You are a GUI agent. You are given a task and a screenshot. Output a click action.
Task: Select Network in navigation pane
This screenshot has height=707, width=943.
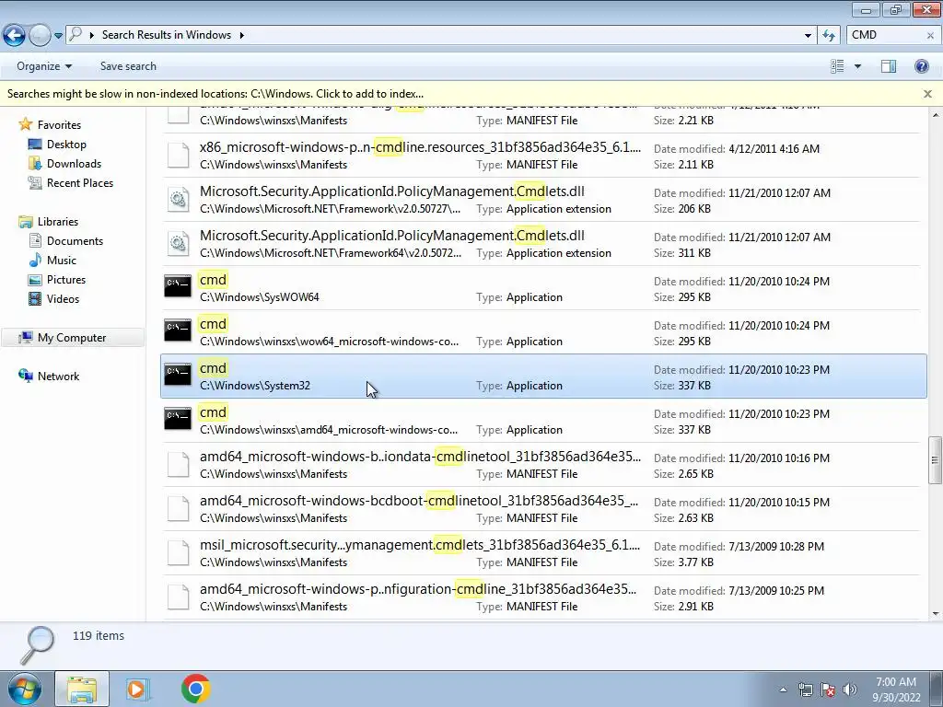(50, 376)
